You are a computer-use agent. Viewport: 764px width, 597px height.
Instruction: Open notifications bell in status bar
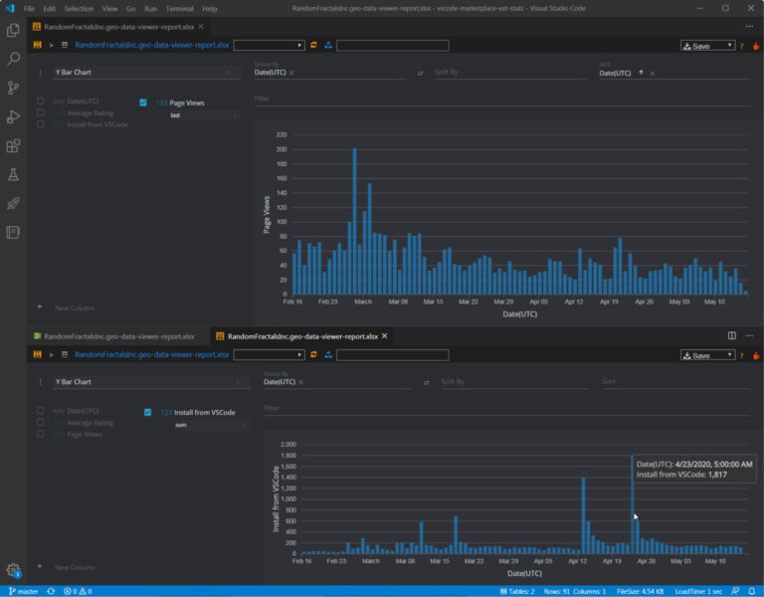(x=752, y=591)
